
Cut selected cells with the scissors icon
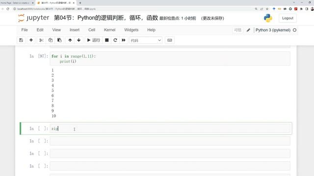tap(41, 40)
